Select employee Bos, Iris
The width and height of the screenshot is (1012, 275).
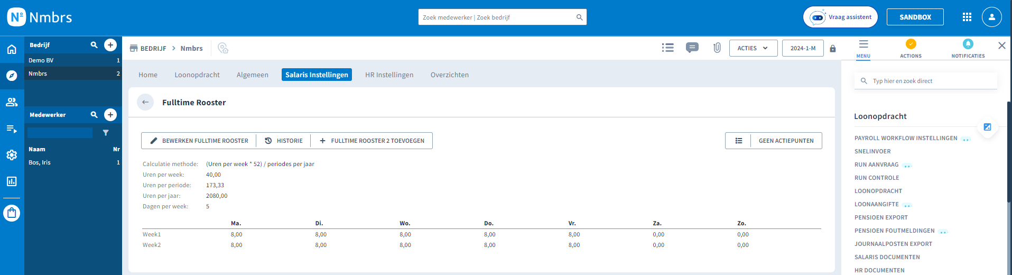point(73,162)
